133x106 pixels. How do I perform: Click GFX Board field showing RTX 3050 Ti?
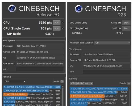point(40,64)
